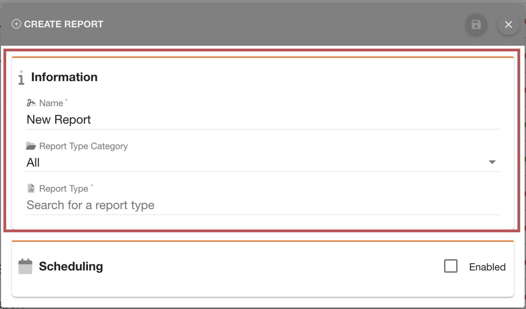The width and height of the screenshot is (526, 309).
Task: Click the chart document icon beside Report Type
Action: coord(31,188)
